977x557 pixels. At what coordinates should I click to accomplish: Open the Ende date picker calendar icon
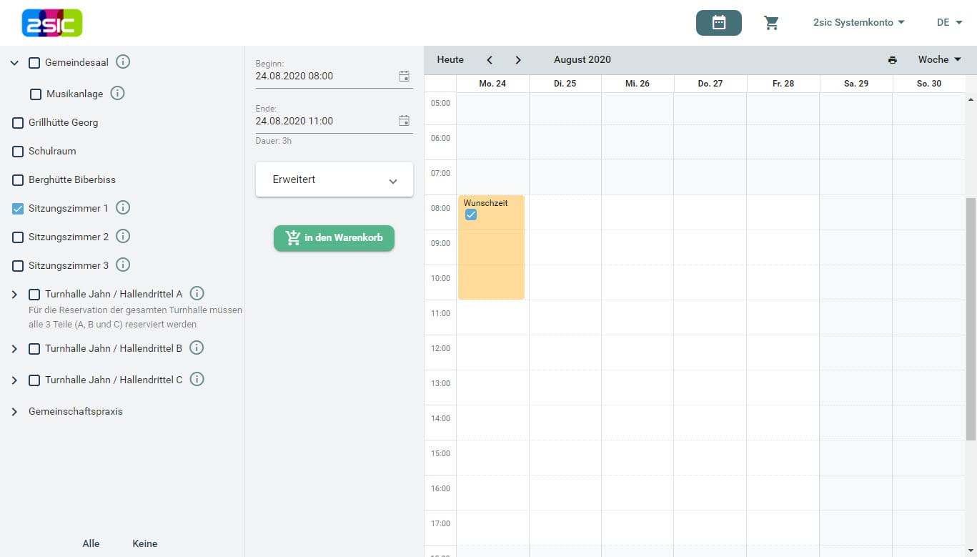404,121
